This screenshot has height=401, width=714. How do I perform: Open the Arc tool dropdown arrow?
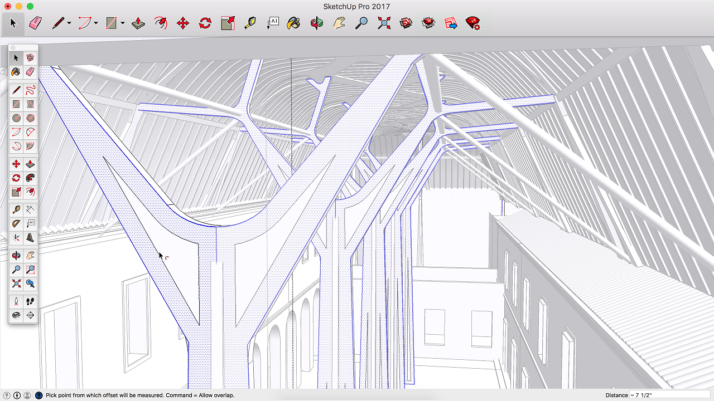tap(96, 23)
